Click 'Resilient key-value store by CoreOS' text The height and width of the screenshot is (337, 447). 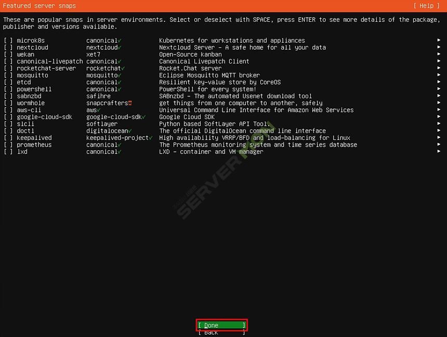coord(220,82)
